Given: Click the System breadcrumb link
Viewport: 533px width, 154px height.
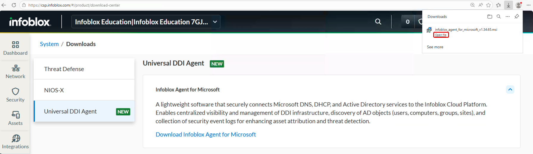Looking at the screenshot, I should click(x=49, y=44).
